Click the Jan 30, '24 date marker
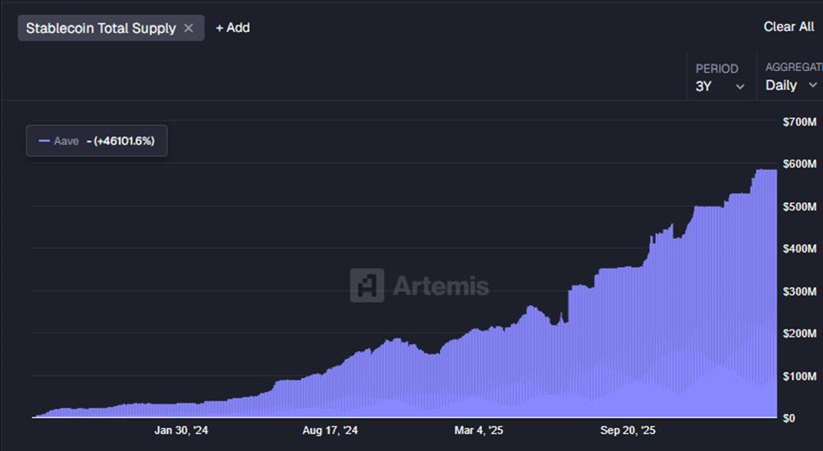Image resolution: width=823 pixels, height=451 pixels. click(181, 431)
